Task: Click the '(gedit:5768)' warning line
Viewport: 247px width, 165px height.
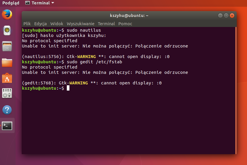Action: (x=92, y=83)
